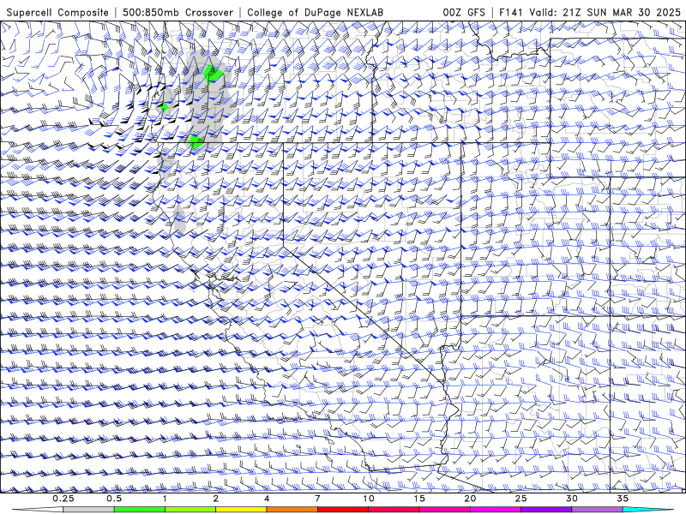Select the magenta 20–25 colorbar segment
This screenshot has width=686, height=514.
pyautogui.click(x=496, y=510)
